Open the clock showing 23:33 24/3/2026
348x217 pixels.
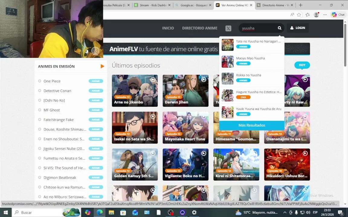click(327, 212)
